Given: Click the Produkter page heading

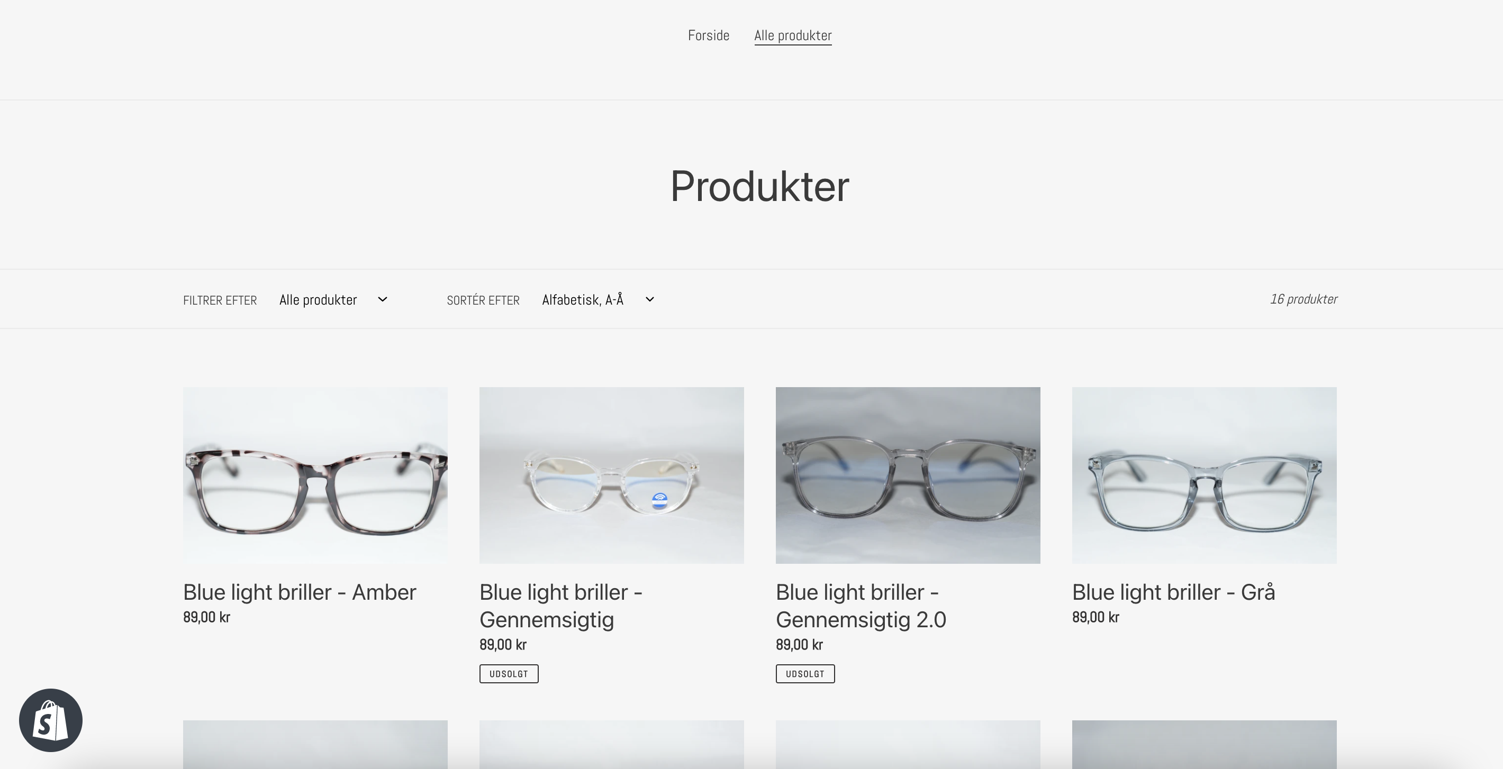Looking at the screenshot, I should [x=759, y=187].
